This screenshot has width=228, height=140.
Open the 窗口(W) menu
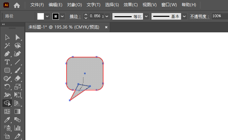[169, 5]
